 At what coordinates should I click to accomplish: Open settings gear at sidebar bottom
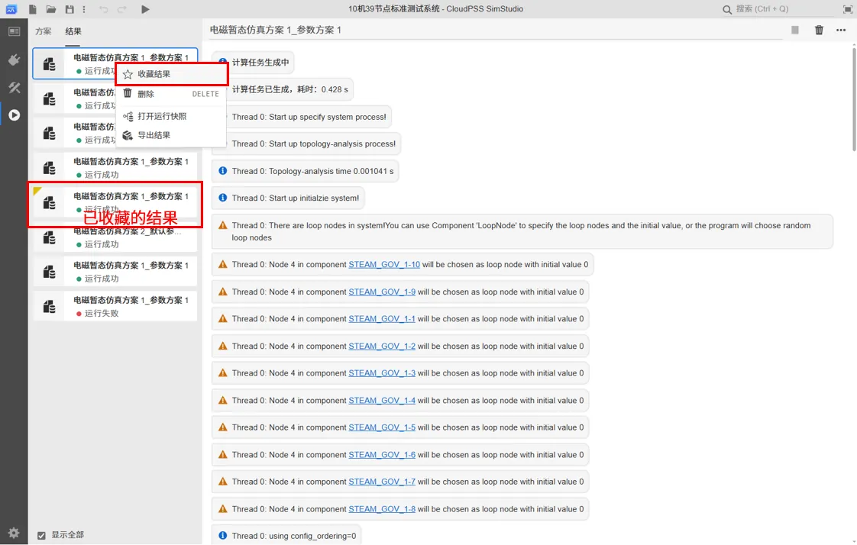[x=14, y=533]
